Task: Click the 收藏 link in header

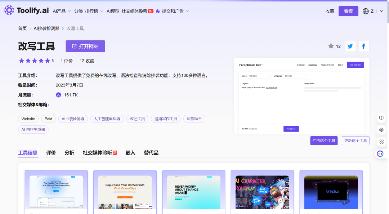Action: 330,11
